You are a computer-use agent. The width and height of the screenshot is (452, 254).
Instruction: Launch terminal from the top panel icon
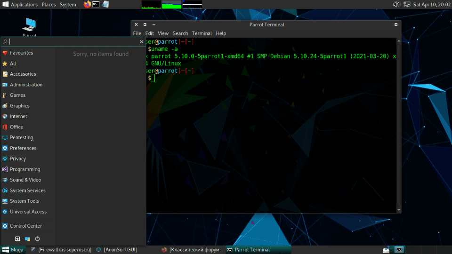[96, 4]
